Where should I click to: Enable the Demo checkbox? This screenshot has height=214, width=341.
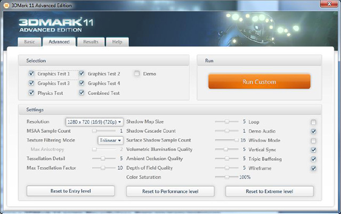click(x=137, y=74)
